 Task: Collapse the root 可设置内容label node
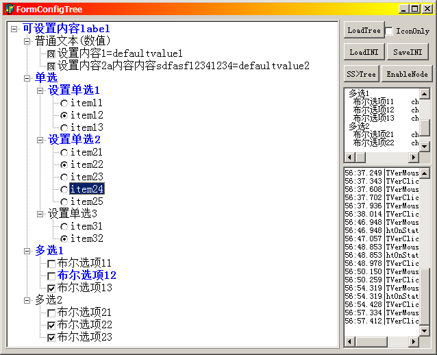click(x=14, y=29)
